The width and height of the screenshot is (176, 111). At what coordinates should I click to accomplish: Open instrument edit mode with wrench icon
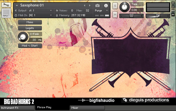(x=6, y=5)
